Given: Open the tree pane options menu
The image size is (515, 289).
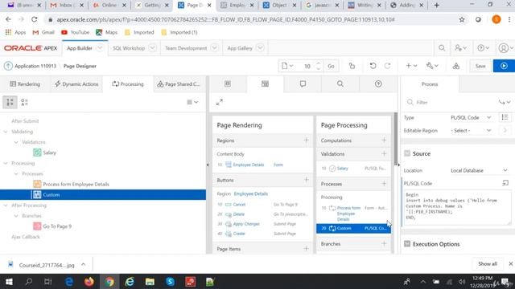Looking at the screenshot, I should click(192, 102).
